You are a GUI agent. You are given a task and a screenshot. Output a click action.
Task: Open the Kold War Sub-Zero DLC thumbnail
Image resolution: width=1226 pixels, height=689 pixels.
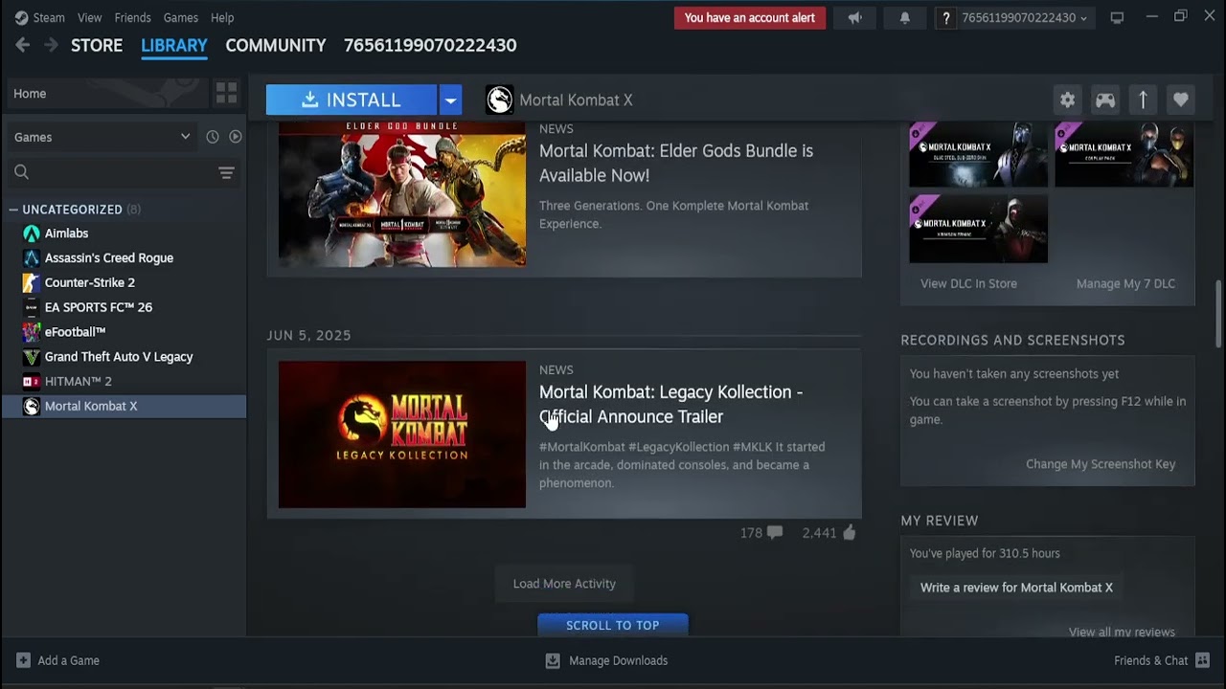pyautogui.click(x=978, y=154)
